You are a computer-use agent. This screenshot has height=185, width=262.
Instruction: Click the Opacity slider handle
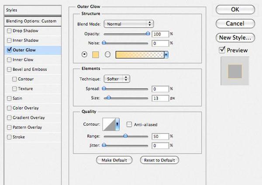(148, 34)
